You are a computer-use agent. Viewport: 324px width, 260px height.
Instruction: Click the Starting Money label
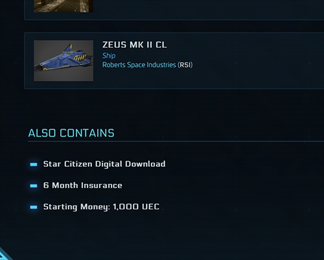[x=76, y=207]
